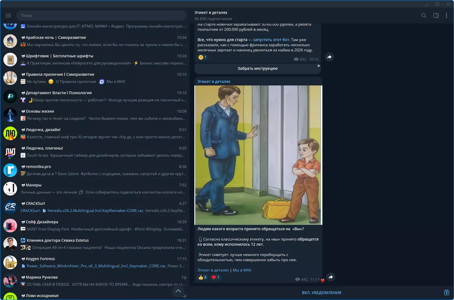The width and height of the screenshot is (454, 300).
Task: Open Основы жизни chat via its avatar
Action: [10, 115]
